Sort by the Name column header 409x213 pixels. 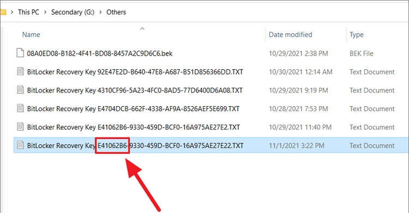pyautogui.click(x=31, y=35)
